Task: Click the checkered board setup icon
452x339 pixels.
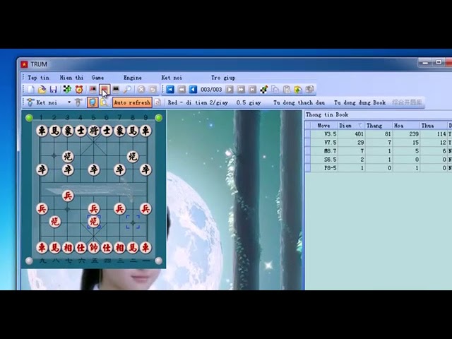Action: 263,90
